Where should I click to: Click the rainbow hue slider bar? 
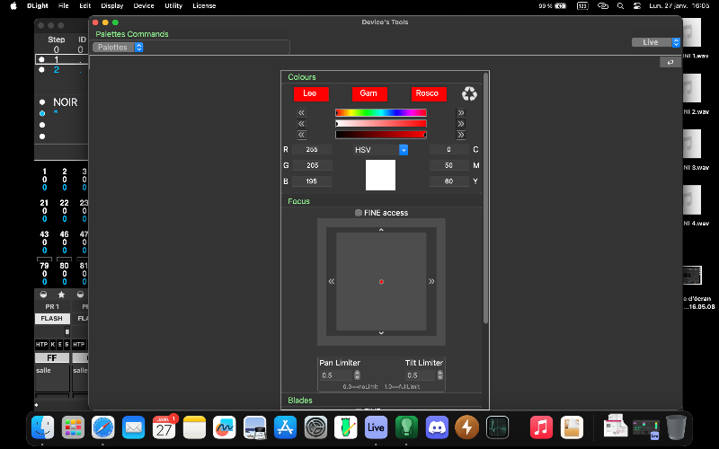point(380,113)
